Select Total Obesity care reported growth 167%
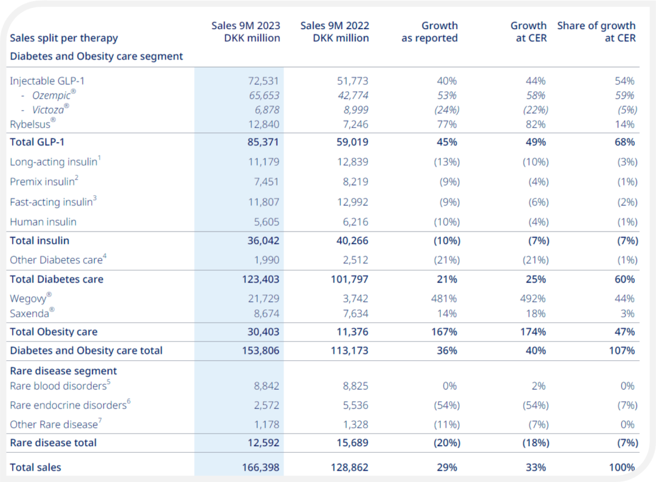The image size is (656, 482). pyautogui.click(x=444, y=332)
